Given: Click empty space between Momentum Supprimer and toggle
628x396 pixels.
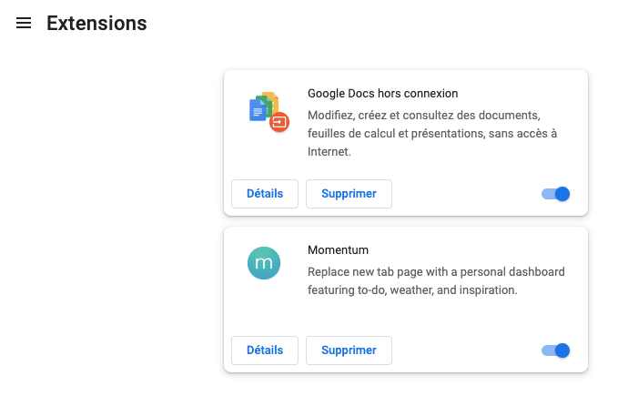Looking at the screenshot, I should [x=464, y=350].
